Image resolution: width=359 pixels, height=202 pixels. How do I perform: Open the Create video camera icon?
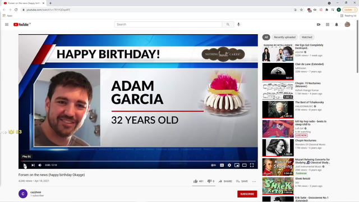(319, 25)
